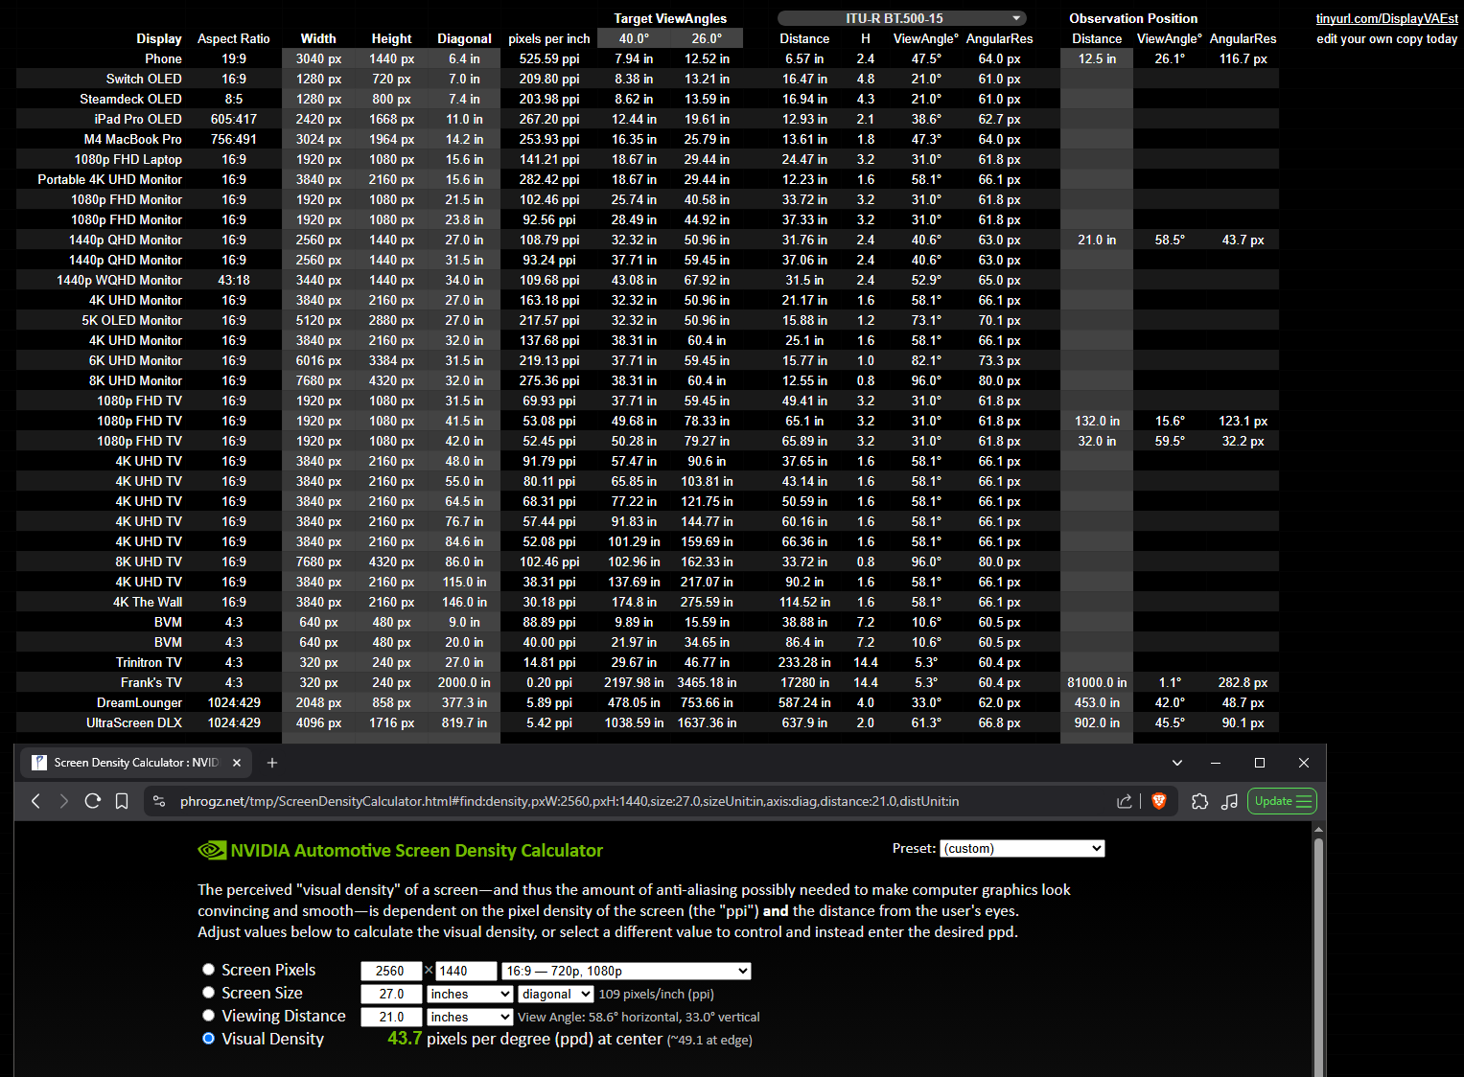
Task: Select the Steamdeck OLED row label
Action: tap(130, 99)
